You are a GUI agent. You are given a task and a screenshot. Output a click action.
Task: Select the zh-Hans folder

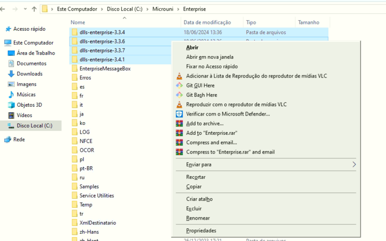89,232
